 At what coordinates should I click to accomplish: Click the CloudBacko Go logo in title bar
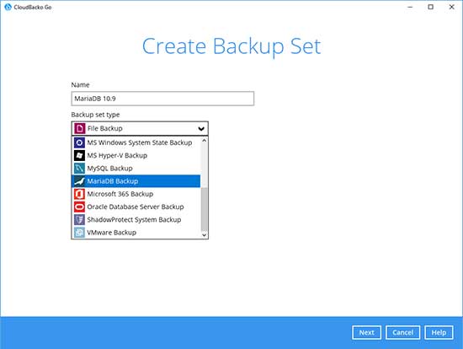[x=8, y=7]
